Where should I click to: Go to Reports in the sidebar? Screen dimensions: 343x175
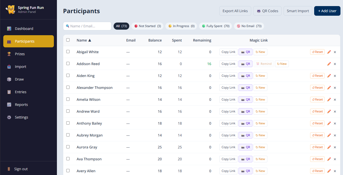coord(21,105)
